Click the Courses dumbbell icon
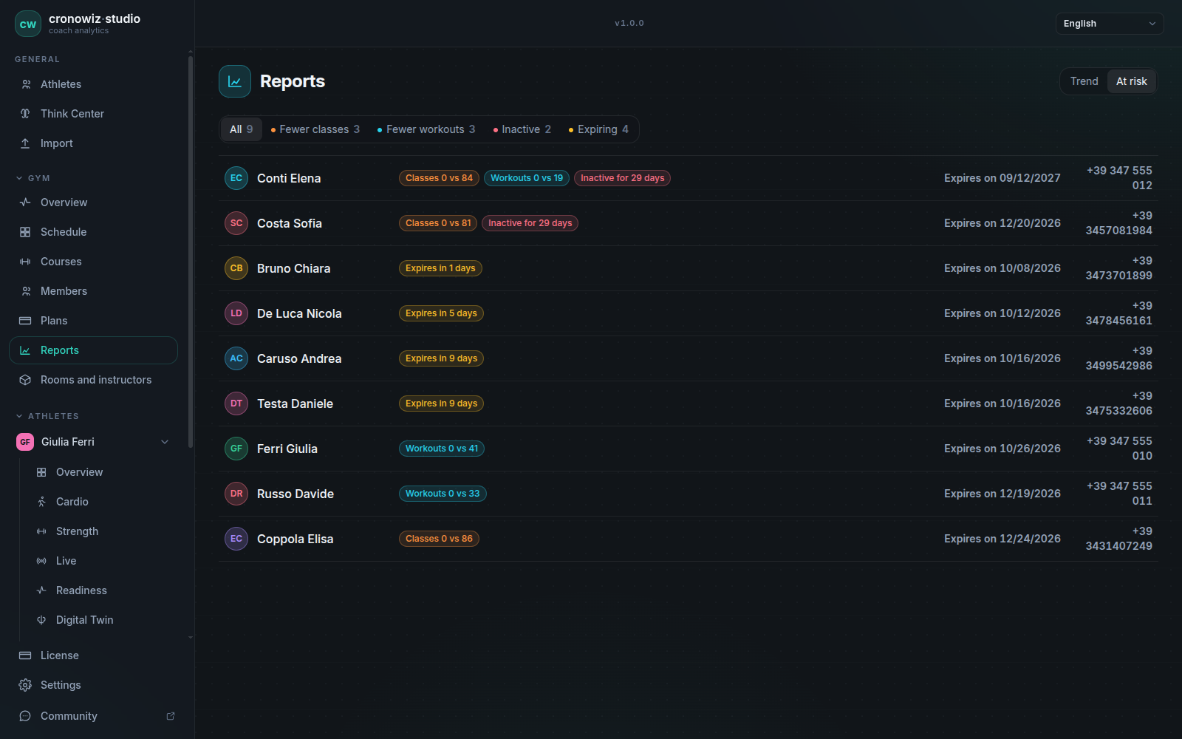 (x=25, y=262)
